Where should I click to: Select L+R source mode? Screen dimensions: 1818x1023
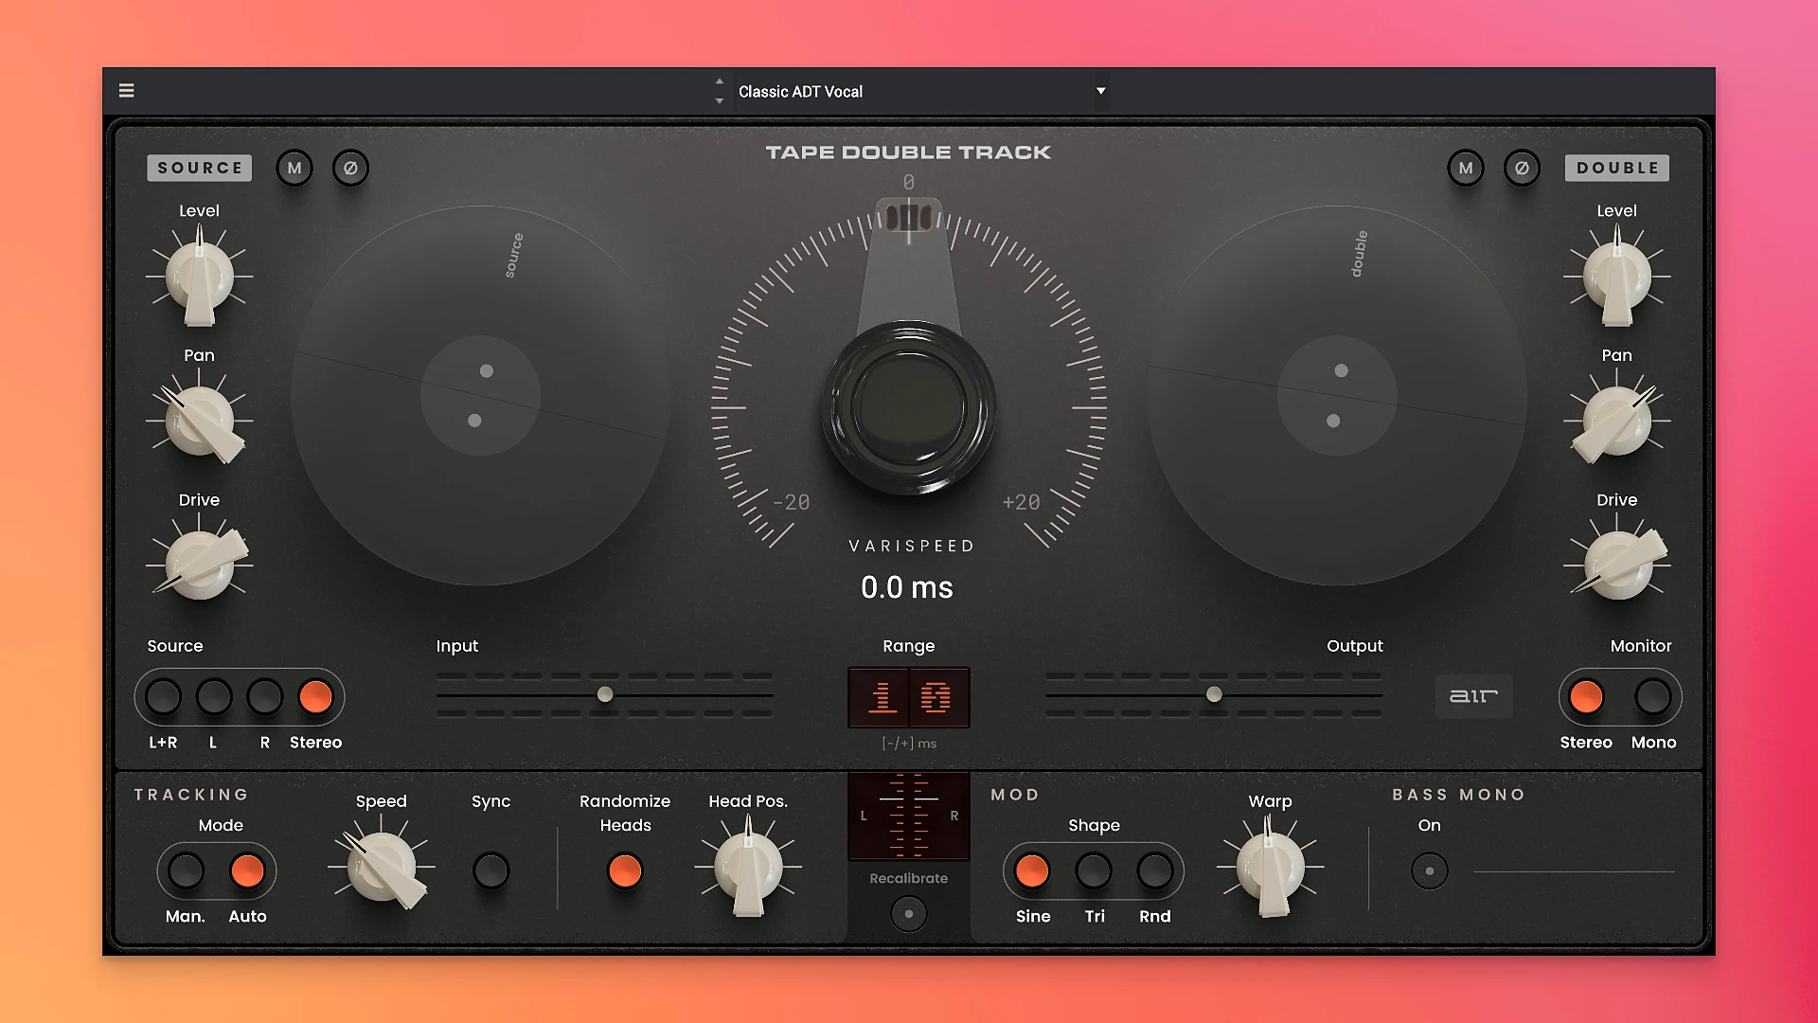point(163,697)
